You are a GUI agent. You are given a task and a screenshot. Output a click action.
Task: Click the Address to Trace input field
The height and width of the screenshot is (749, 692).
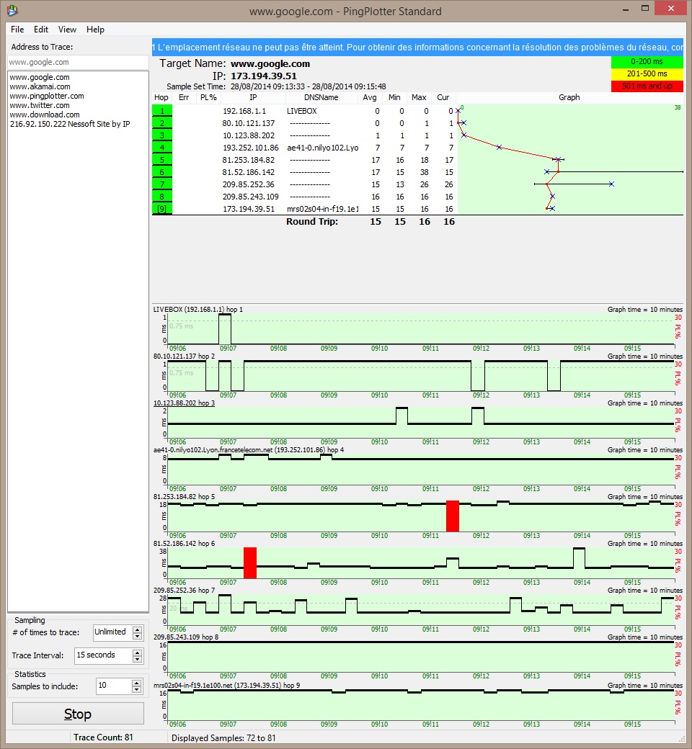[78, 62]
